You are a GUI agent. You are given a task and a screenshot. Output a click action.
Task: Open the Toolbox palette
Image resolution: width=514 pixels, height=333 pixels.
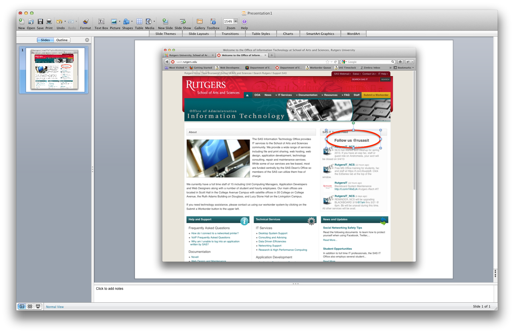[x=213, y=21]
